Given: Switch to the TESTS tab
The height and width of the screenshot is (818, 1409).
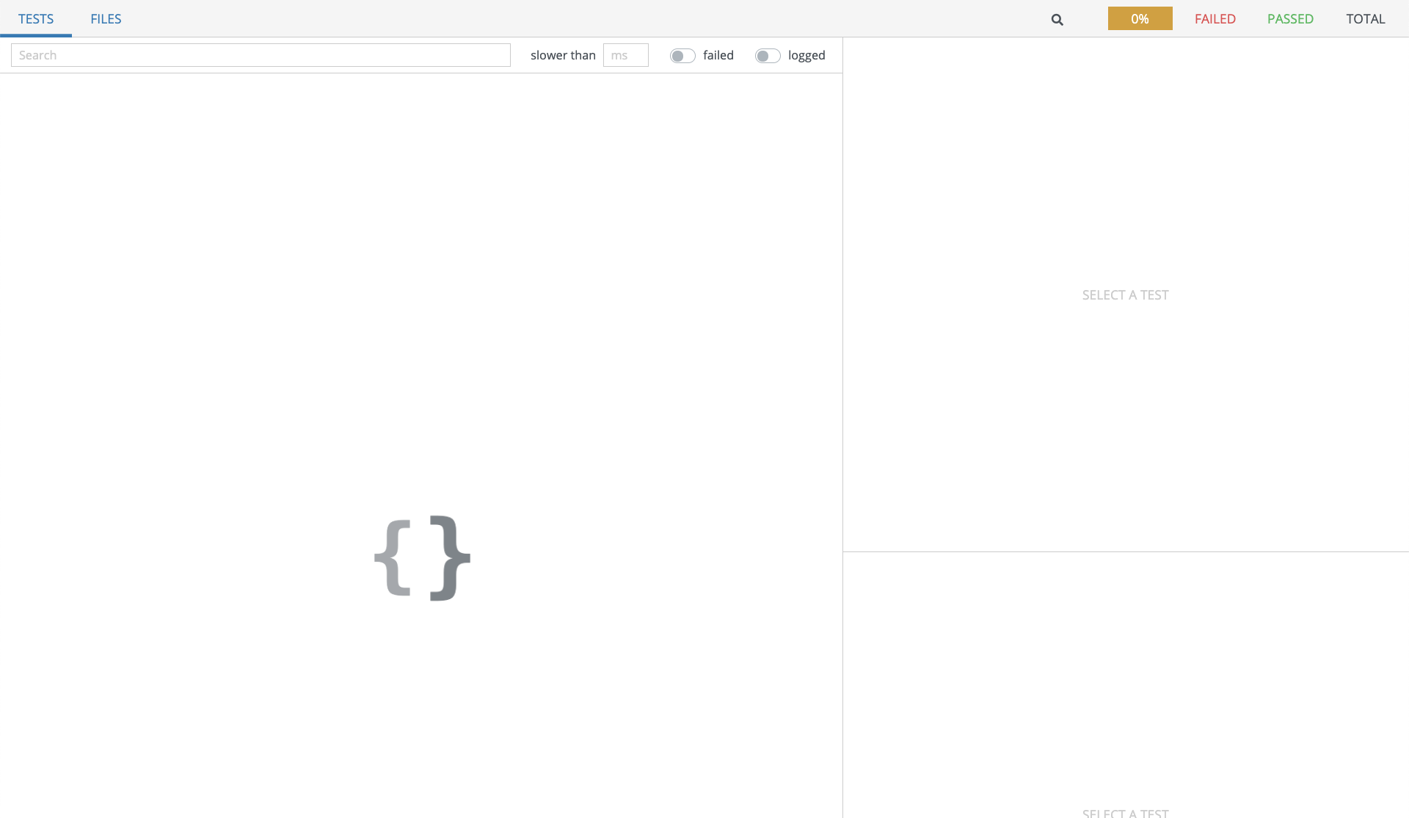Looking at the screenshot, I should (36, 19).
